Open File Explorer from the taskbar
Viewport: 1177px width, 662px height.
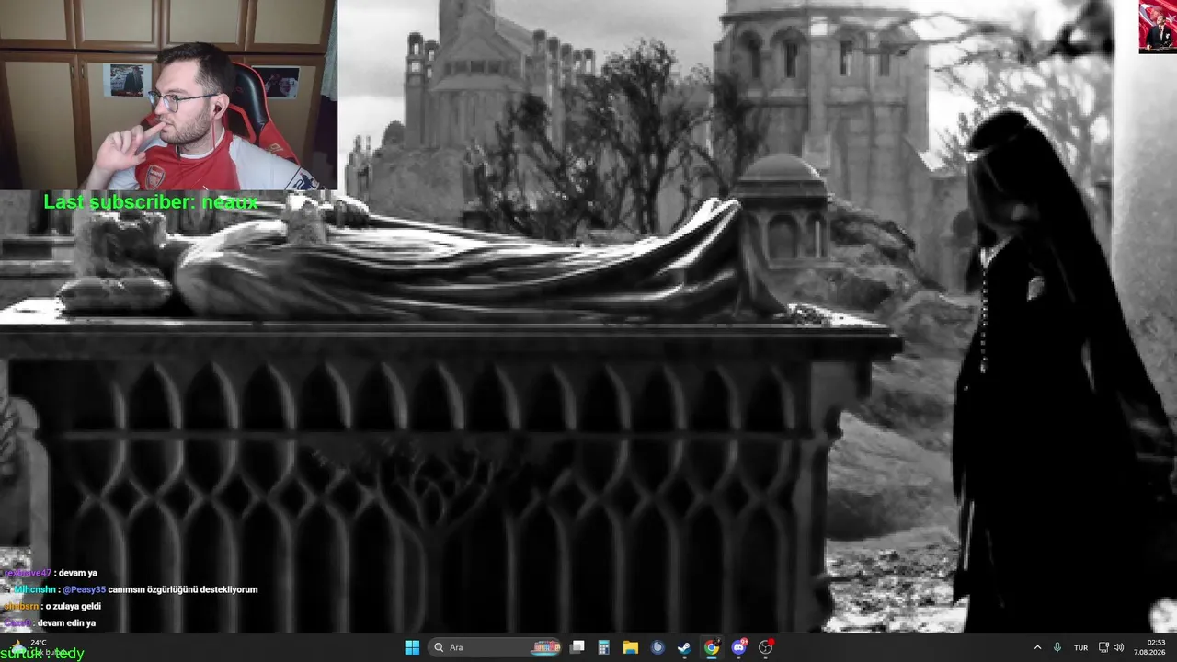631,647
